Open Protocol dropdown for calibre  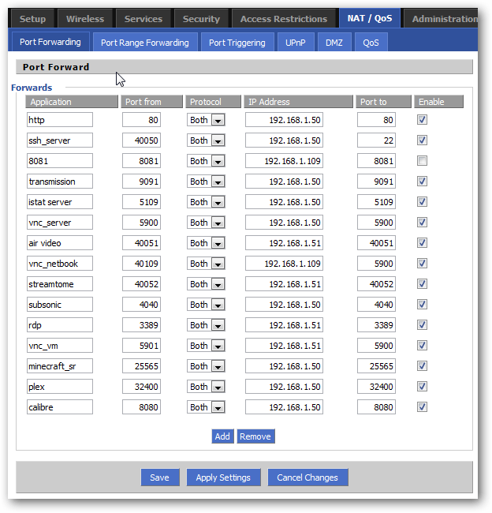206,407
